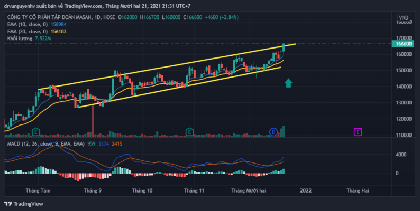Image resolution: width=420 pixels, height=211 pixels.
Task: Click the first earnings E marker in August
Action: 36,132
